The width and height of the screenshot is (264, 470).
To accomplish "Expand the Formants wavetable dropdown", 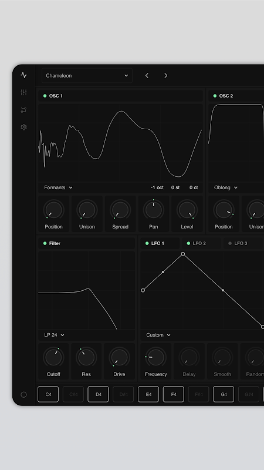I will tap(58, 187).
